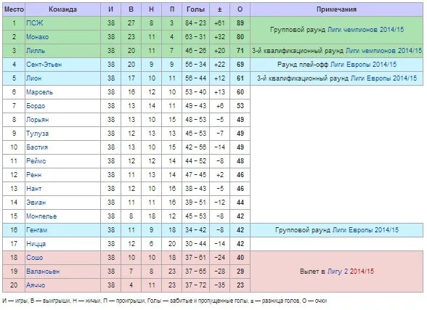
Task: Open the Сошо team link
Action: point(35,258)
